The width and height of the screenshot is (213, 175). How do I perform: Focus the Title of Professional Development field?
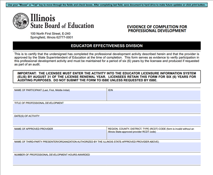(x=107, y=108)
